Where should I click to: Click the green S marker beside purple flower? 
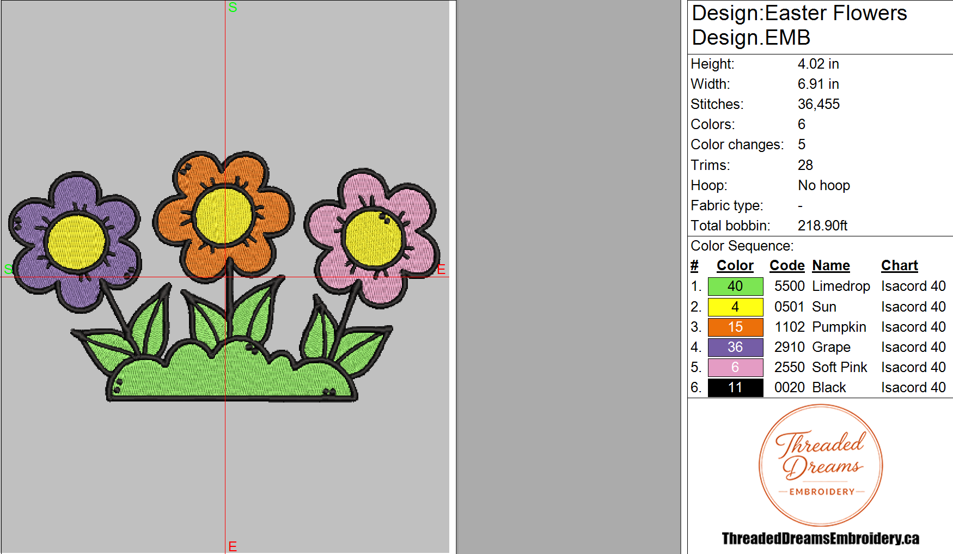click(x=8, y=270)
